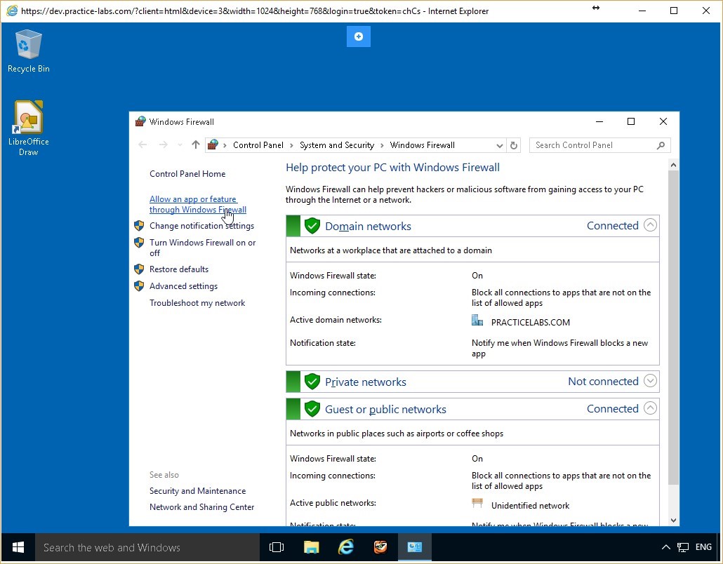This screenshot has width=723, height=564.
Task: Click the shield icon beside Change notification settings
Action: pos(138,225)
